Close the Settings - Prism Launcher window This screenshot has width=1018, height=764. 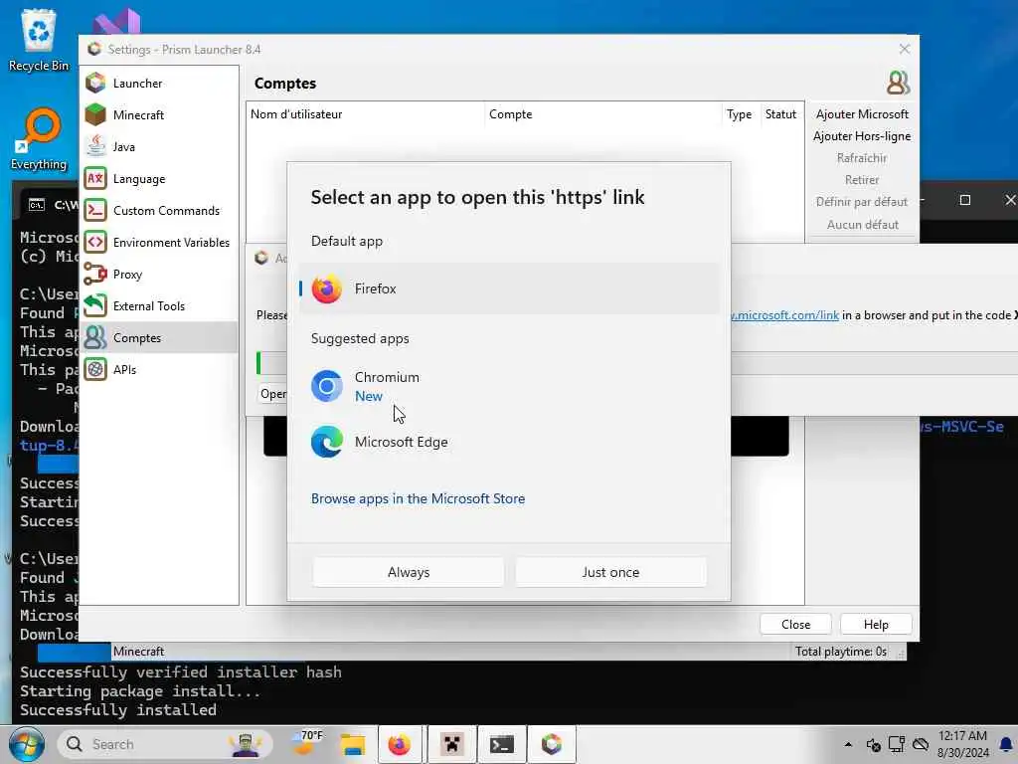[905, 50]
